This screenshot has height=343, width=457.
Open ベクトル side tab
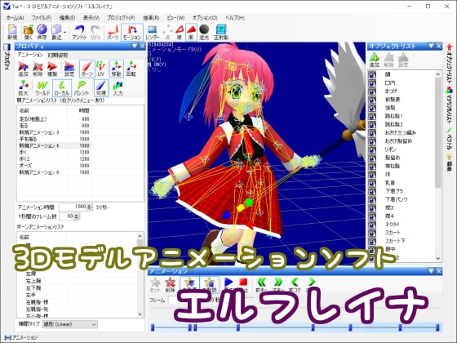click(449, 139)
